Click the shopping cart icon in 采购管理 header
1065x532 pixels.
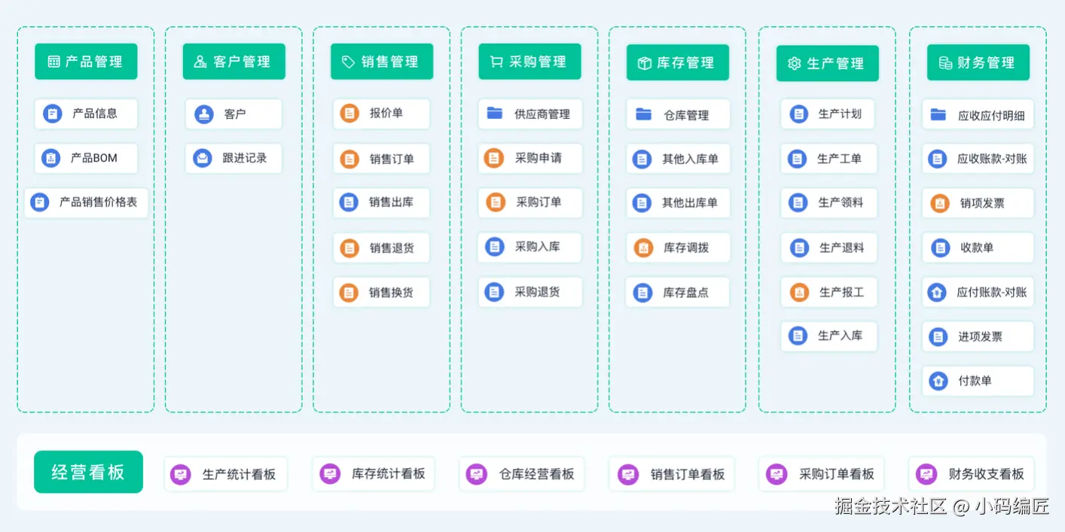[496, 62]
